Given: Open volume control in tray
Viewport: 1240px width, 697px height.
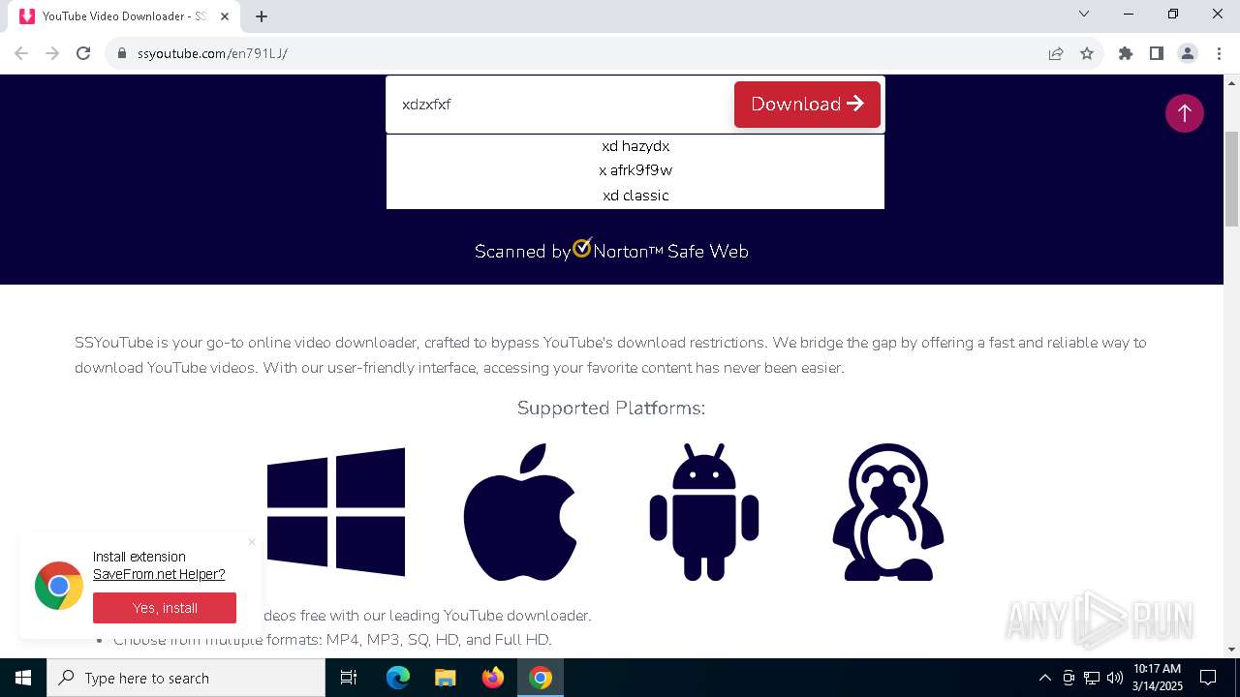Looking at the screenshot, I should [x=1114, y=678].
